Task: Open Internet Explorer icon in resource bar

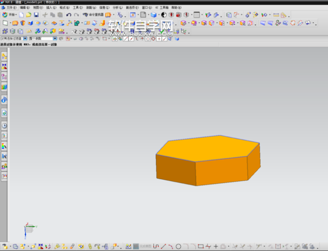Action: point(4,113)
